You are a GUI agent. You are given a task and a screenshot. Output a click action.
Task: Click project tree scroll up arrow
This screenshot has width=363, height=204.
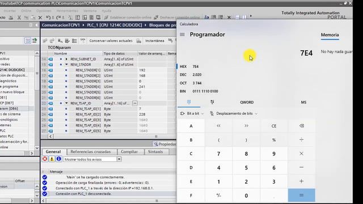tap(37, 53)
